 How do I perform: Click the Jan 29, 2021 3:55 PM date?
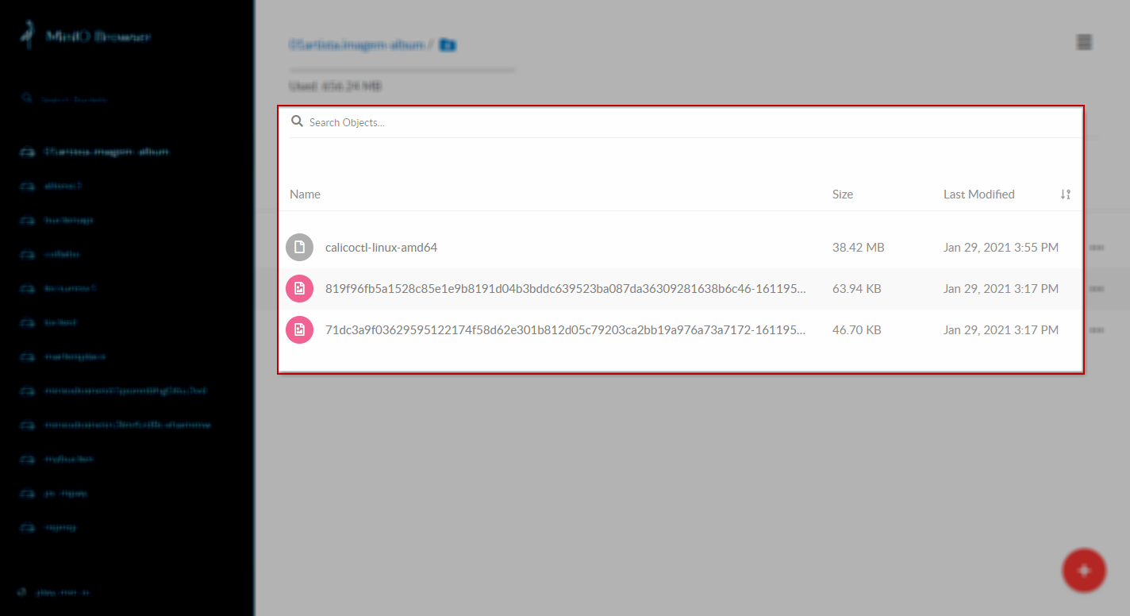point(1001,248)
